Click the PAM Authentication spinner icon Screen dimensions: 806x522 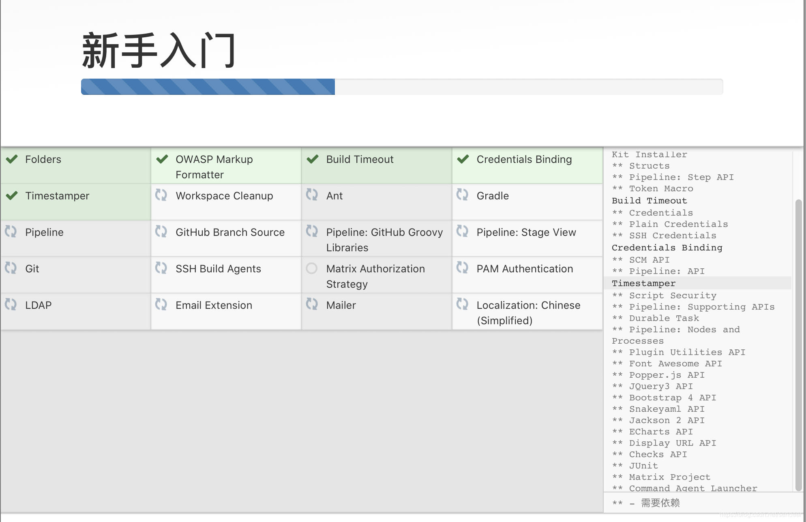coord(462,268)
